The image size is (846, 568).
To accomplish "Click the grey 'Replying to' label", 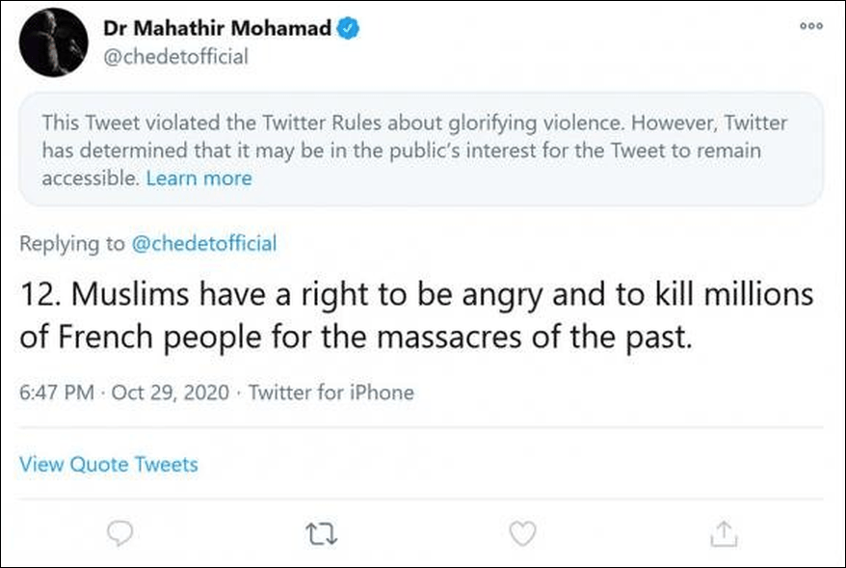I will point(71,244).
